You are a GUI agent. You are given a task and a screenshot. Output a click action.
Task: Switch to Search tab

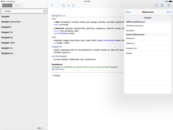[x=18, y=5]
